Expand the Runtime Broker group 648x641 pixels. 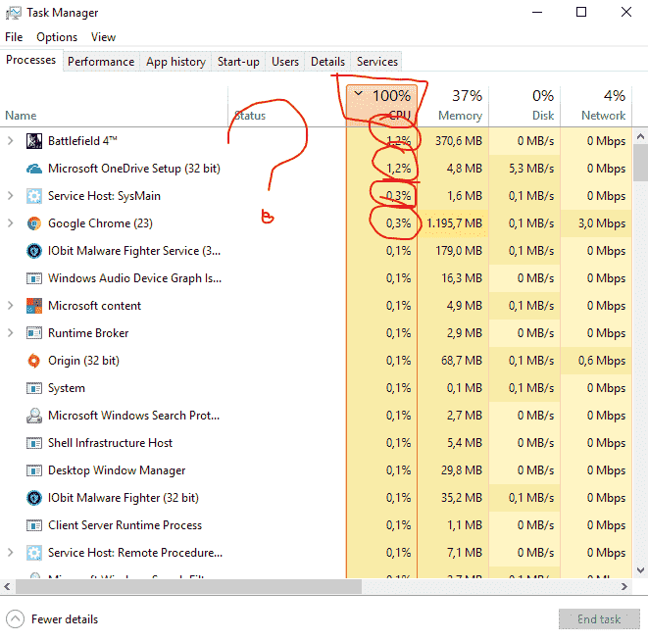click(x=11, y=333)
